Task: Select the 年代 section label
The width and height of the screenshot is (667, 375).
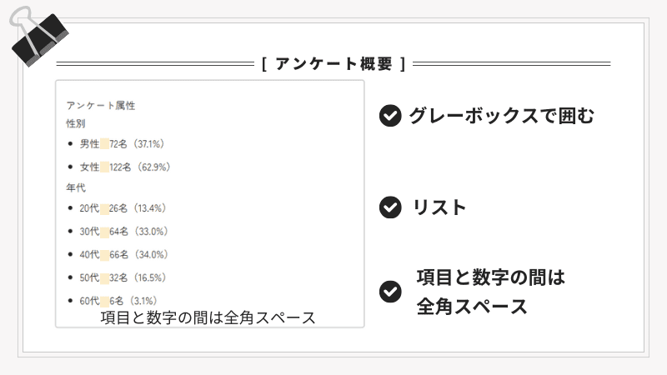Action: pos(76,187)
